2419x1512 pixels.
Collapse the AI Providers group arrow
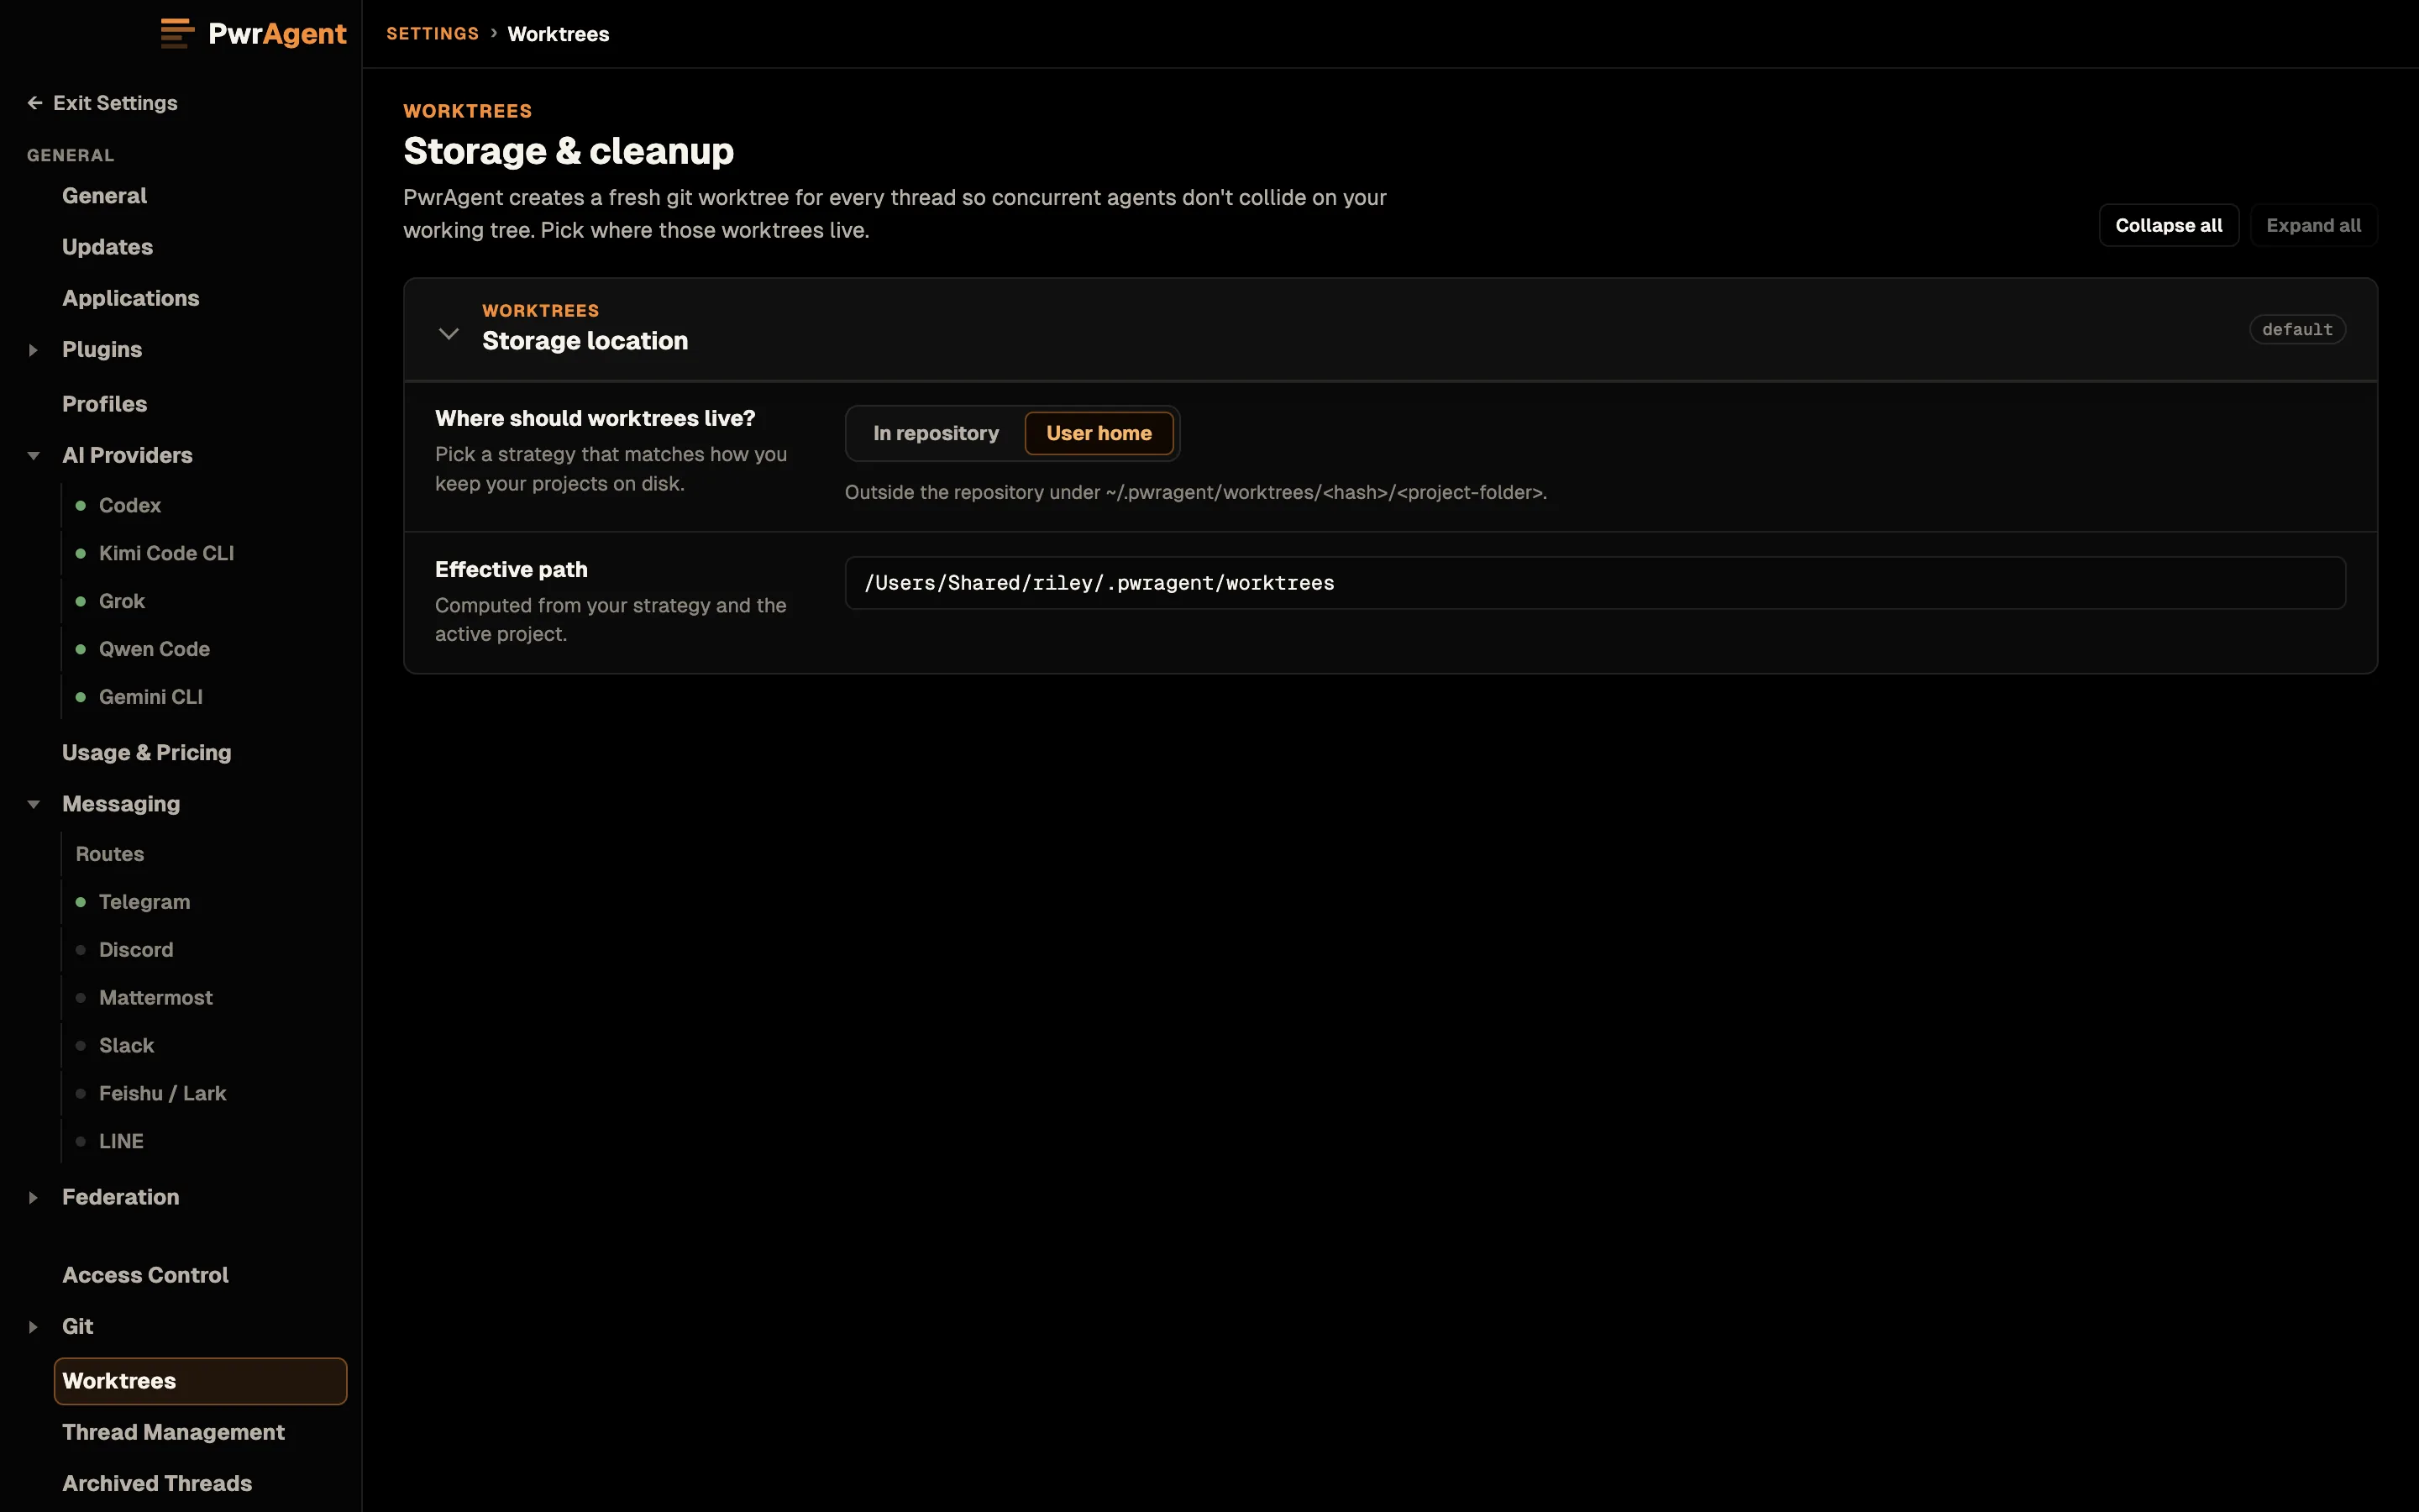point(33,456)
